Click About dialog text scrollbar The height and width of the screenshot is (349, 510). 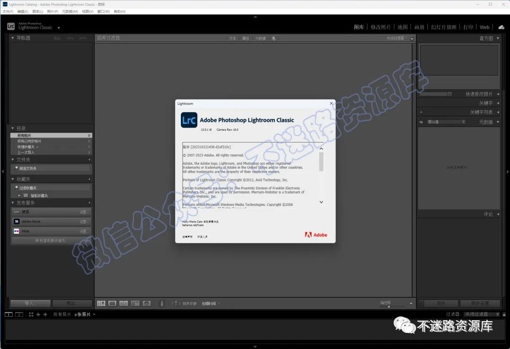coord(322,162)
